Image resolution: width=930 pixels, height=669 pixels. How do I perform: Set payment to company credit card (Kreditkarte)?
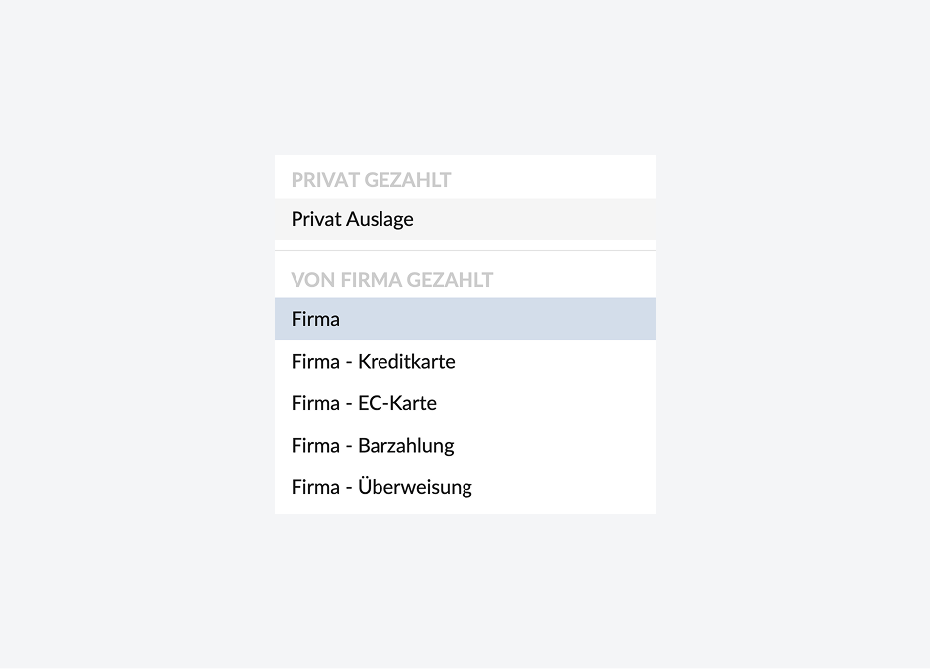pos(465,362)
